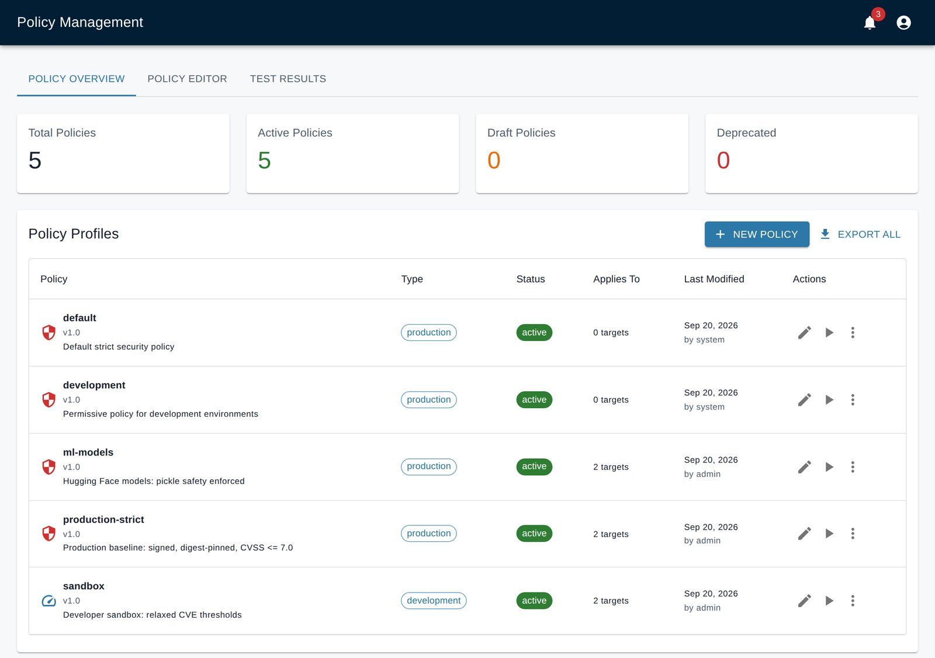The image size is (935, 658).
Task: Click the Last Modified column header
Action: (x=714, y=279)
